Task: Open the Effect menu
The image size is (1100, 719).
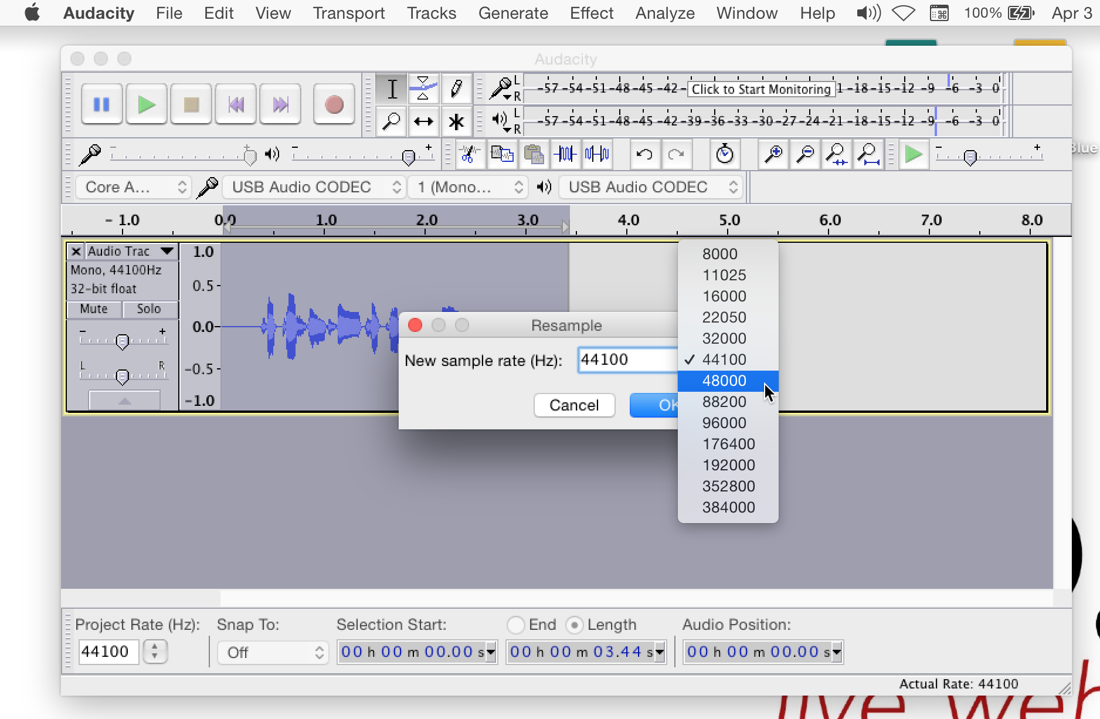Action: (x=591, y=13)
